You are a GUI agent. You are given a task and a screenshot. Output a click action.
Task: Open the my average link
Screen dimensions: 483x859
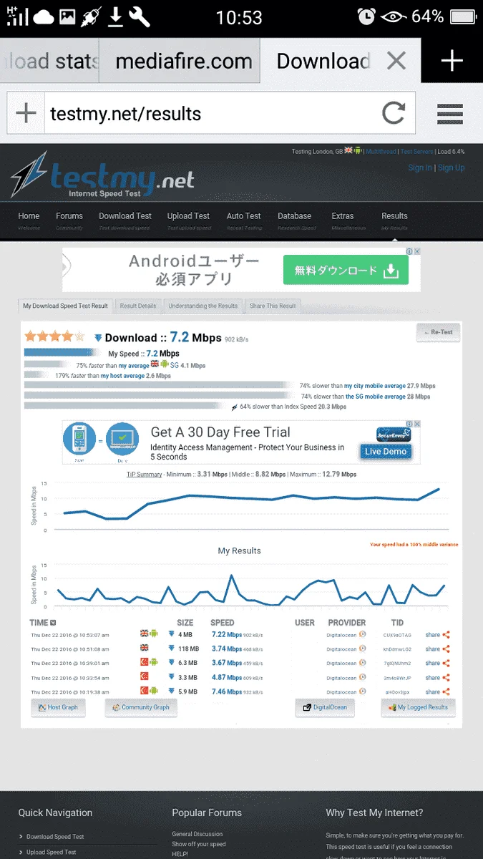point(134,365)
